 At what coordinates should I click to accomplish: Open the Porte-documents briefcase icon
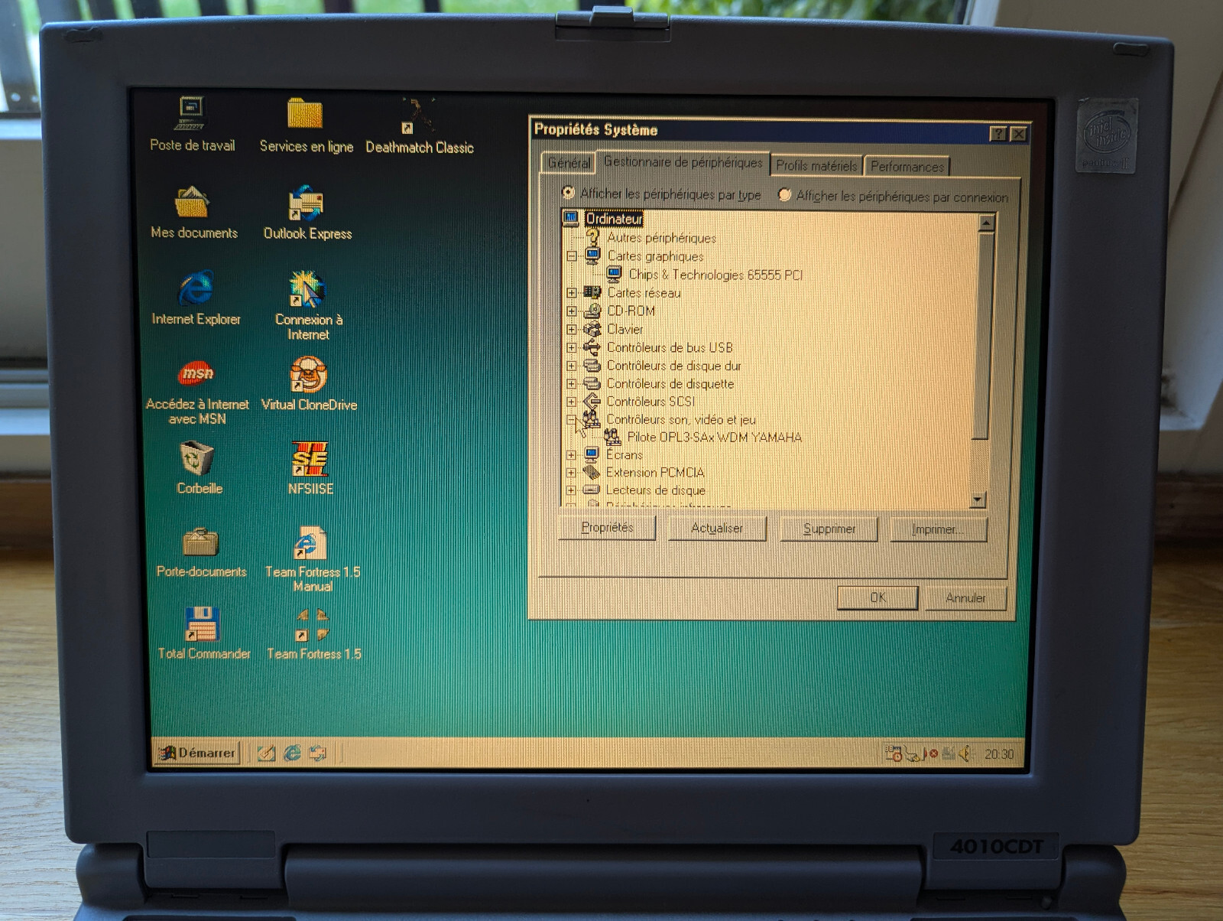click(201, 542)
